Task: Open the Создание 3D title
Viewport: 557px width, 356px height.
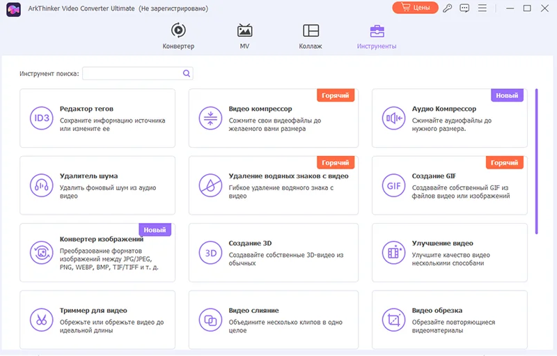Action: (250, 243)
